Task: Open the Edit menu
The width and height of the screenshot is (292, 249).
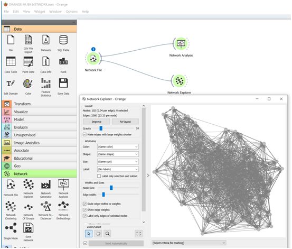Action: 16,12
